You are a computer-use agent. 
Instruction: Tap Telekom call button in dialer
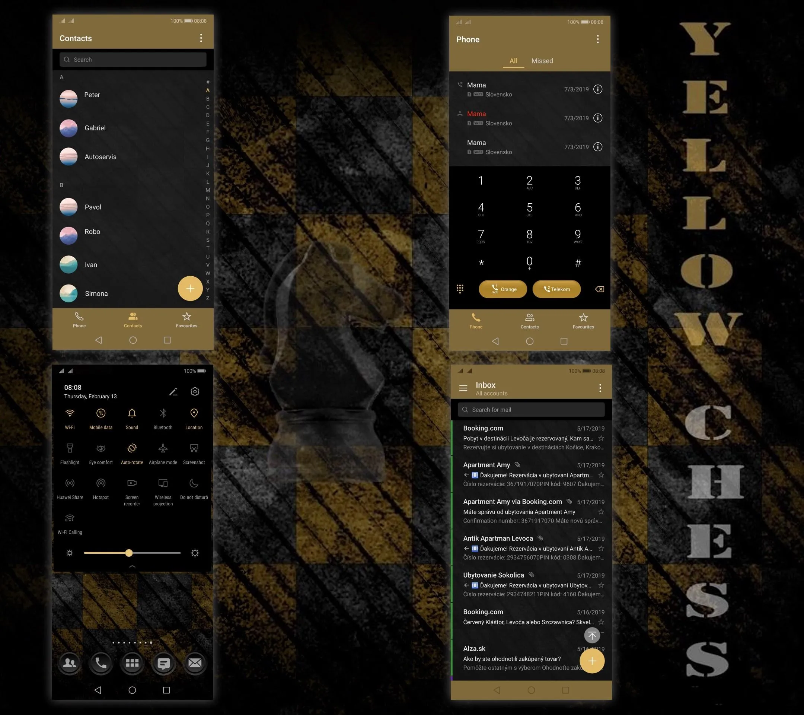point(556,289)
